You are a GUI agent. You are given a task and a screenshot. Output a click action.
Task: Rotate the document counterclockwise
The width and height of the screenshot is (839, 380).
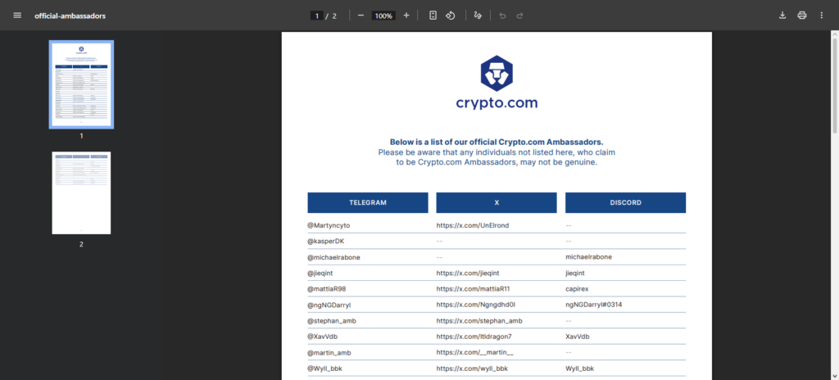451,16
